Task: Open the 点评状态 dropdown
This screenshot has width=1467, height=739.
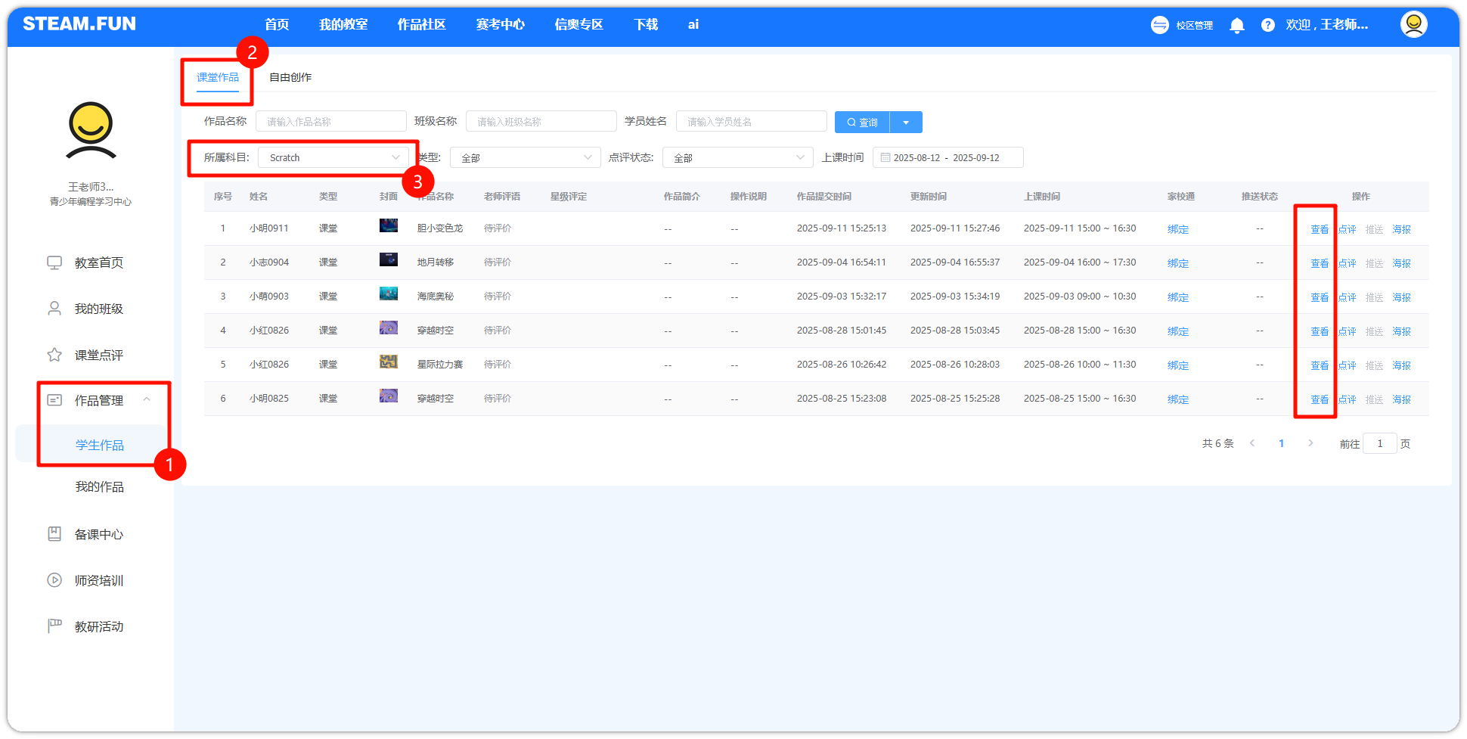Action: coord(737,158)
